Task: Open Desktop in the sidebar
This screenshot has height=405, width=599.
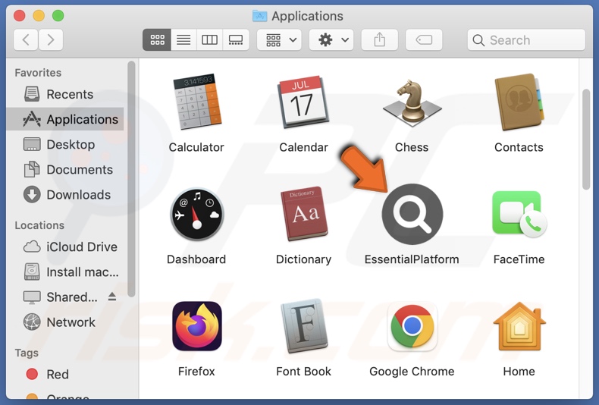Action: [65, 144]
